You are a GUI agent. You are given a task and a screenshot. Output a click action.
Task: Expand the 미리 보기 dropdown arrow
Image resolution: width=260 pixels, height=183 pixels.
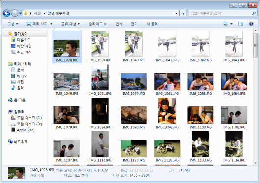pos(51,24)
